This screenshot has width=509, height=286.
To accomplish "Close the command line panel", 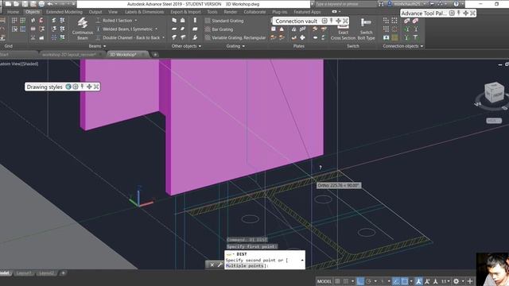I will (x=212, y=265).
